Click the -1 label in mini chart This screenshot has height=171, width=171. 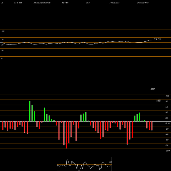coord(110,166)
